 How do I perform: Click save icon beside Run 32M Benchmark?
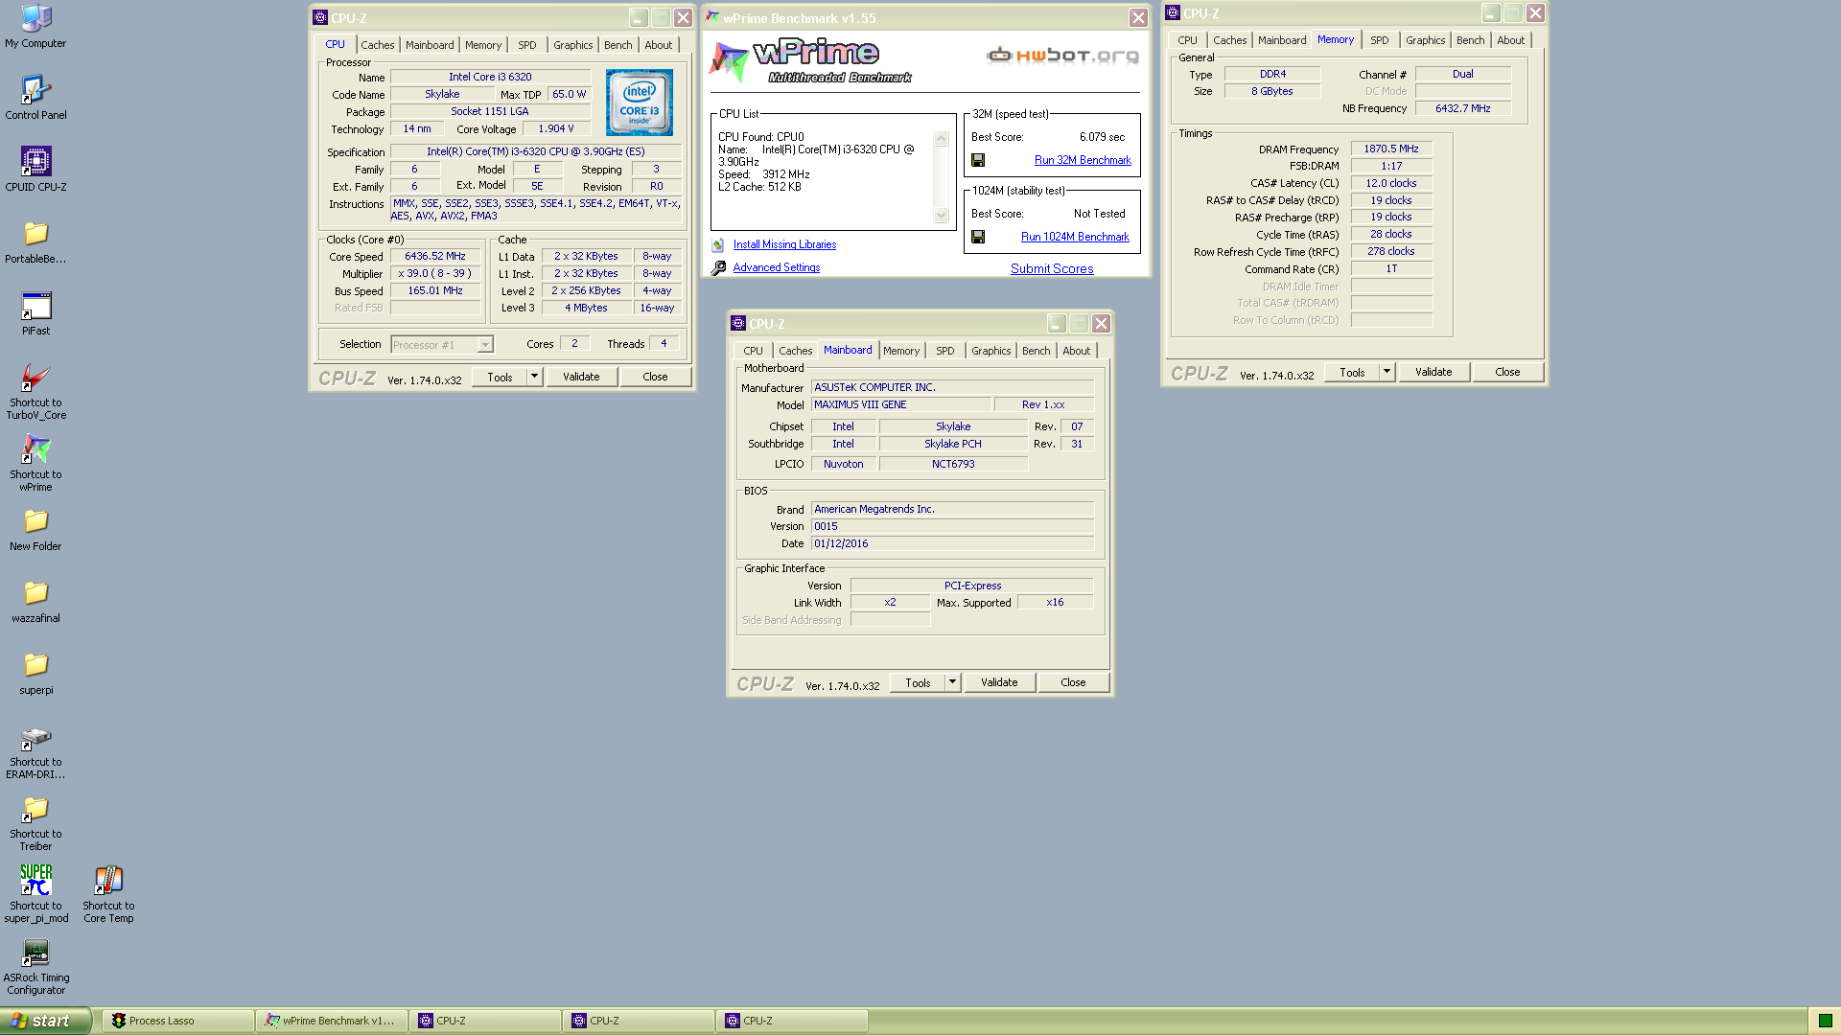tap(978, 160)
